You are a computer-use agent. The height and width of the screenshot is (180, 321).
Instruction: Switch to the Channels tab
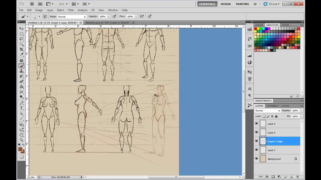click(272, 106)
